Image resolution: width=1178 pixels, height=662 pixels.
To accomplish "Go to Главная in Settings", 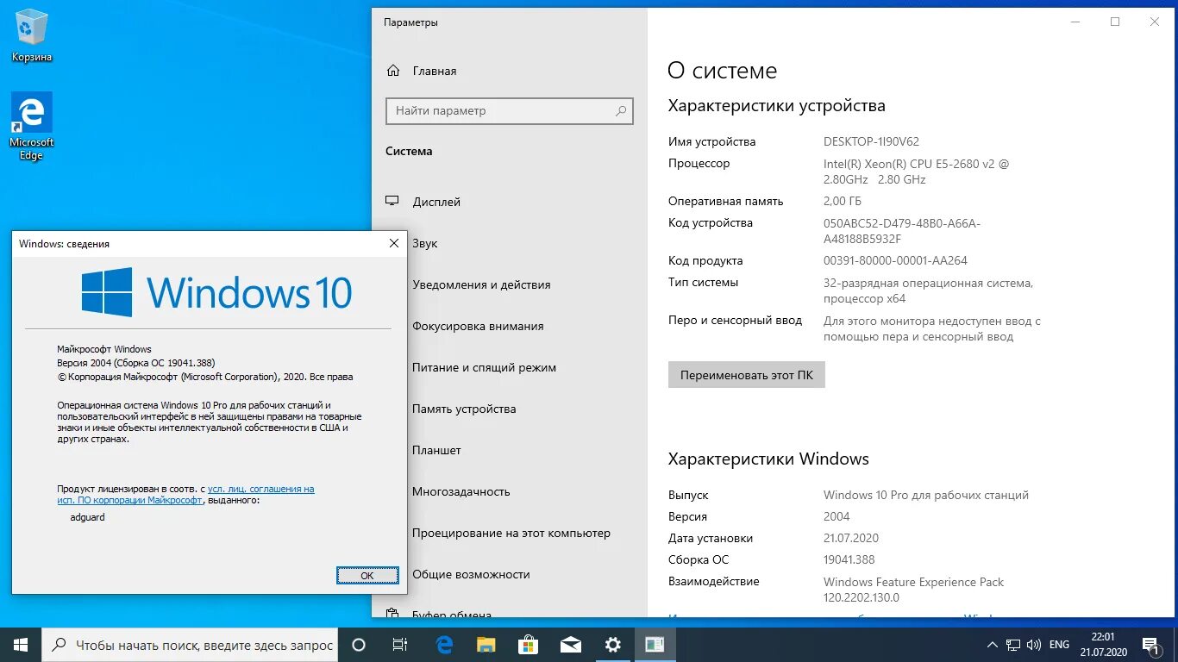I will point(435,71).
